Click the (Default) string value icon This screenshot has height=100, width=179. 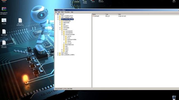pyautogui.click(x=93, y=16)
